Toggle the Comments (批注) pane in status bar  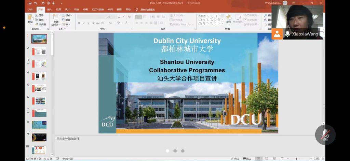247,159
